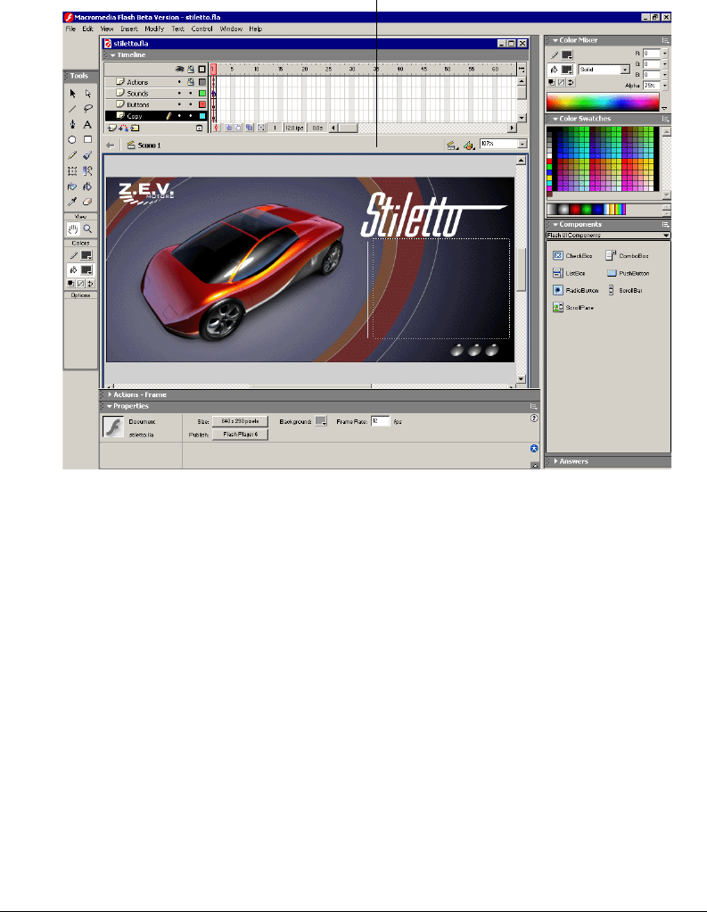707x912 pixels.
Task: Select the Zoom magnifier tool
Action: [87, 229]
